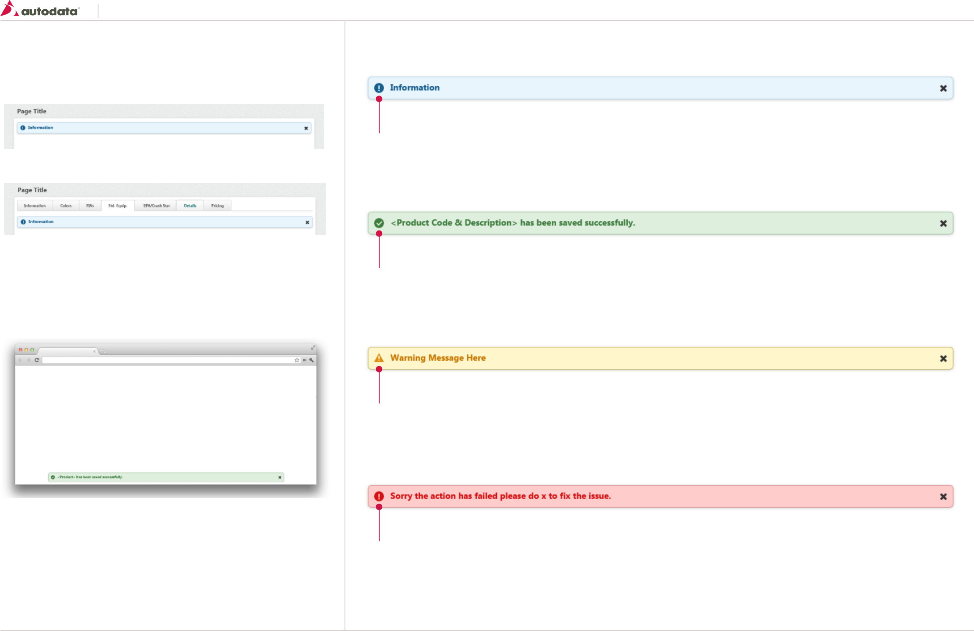Open the Colors tab
The image size is (974, 631).
click(66, 206)
